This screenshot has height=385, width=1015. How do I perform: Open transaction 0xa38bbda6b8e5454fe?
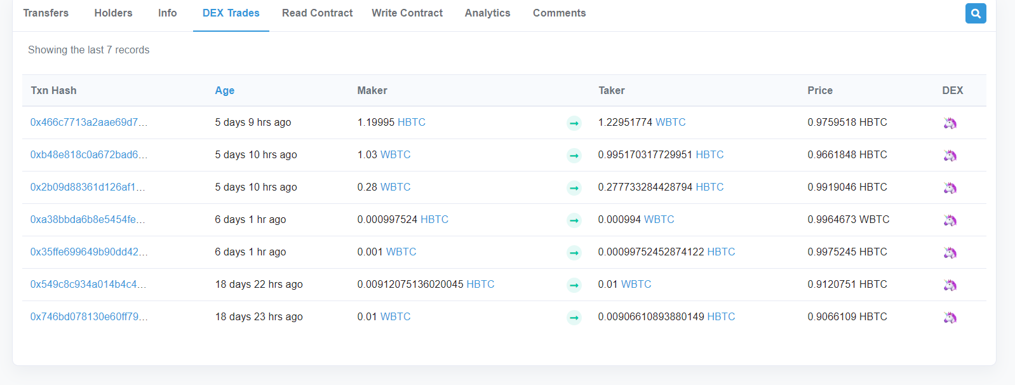point(87,219)
